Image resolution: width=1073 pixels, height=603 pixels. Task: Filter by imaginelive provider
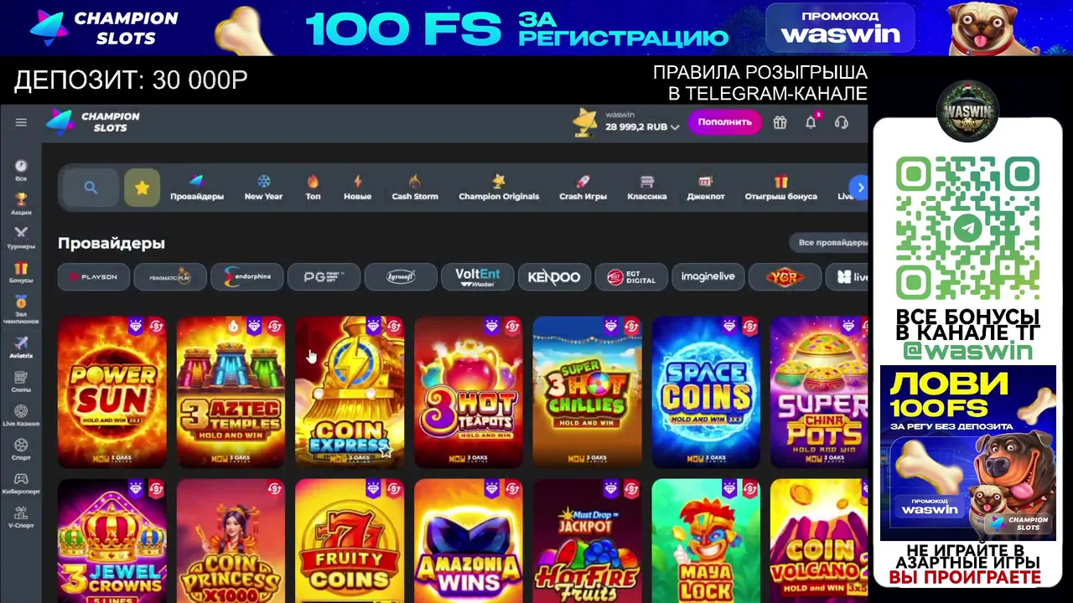[x=708, y=276]
